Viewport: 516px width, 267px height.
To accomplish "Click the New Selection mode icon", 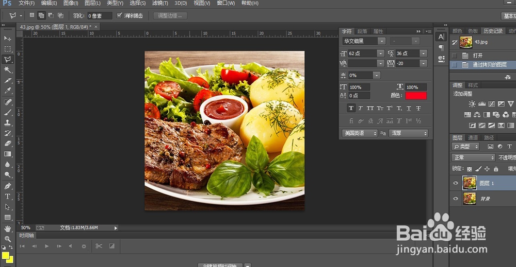I will (x=32, y=15).
